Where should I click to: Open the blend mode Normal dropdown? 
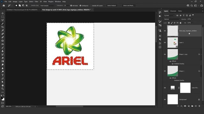[172, 19]
